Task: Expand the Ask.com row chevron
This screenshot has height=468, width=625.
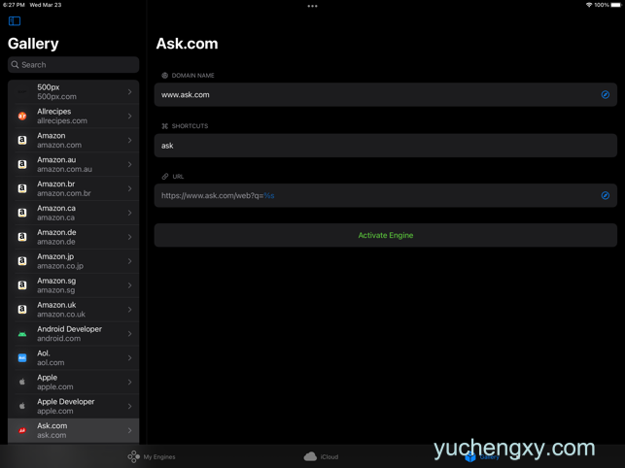Action: coord(130,430)
